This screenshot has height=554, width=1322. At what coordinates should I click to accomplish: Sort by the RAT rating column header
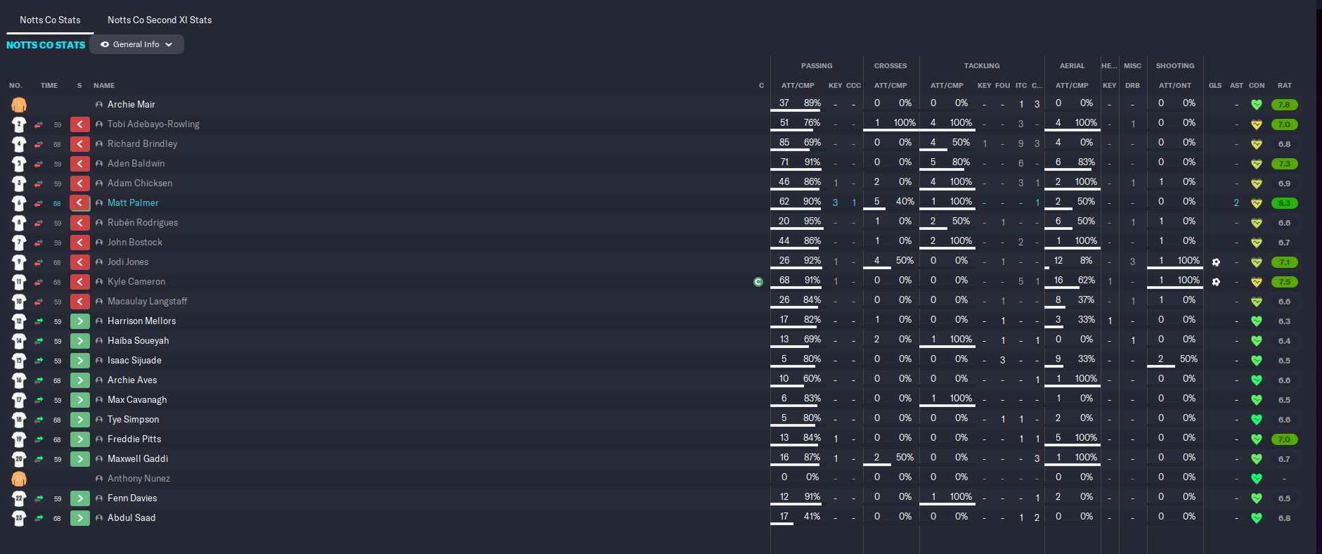pyautogui.click(x=1285, y=86)
